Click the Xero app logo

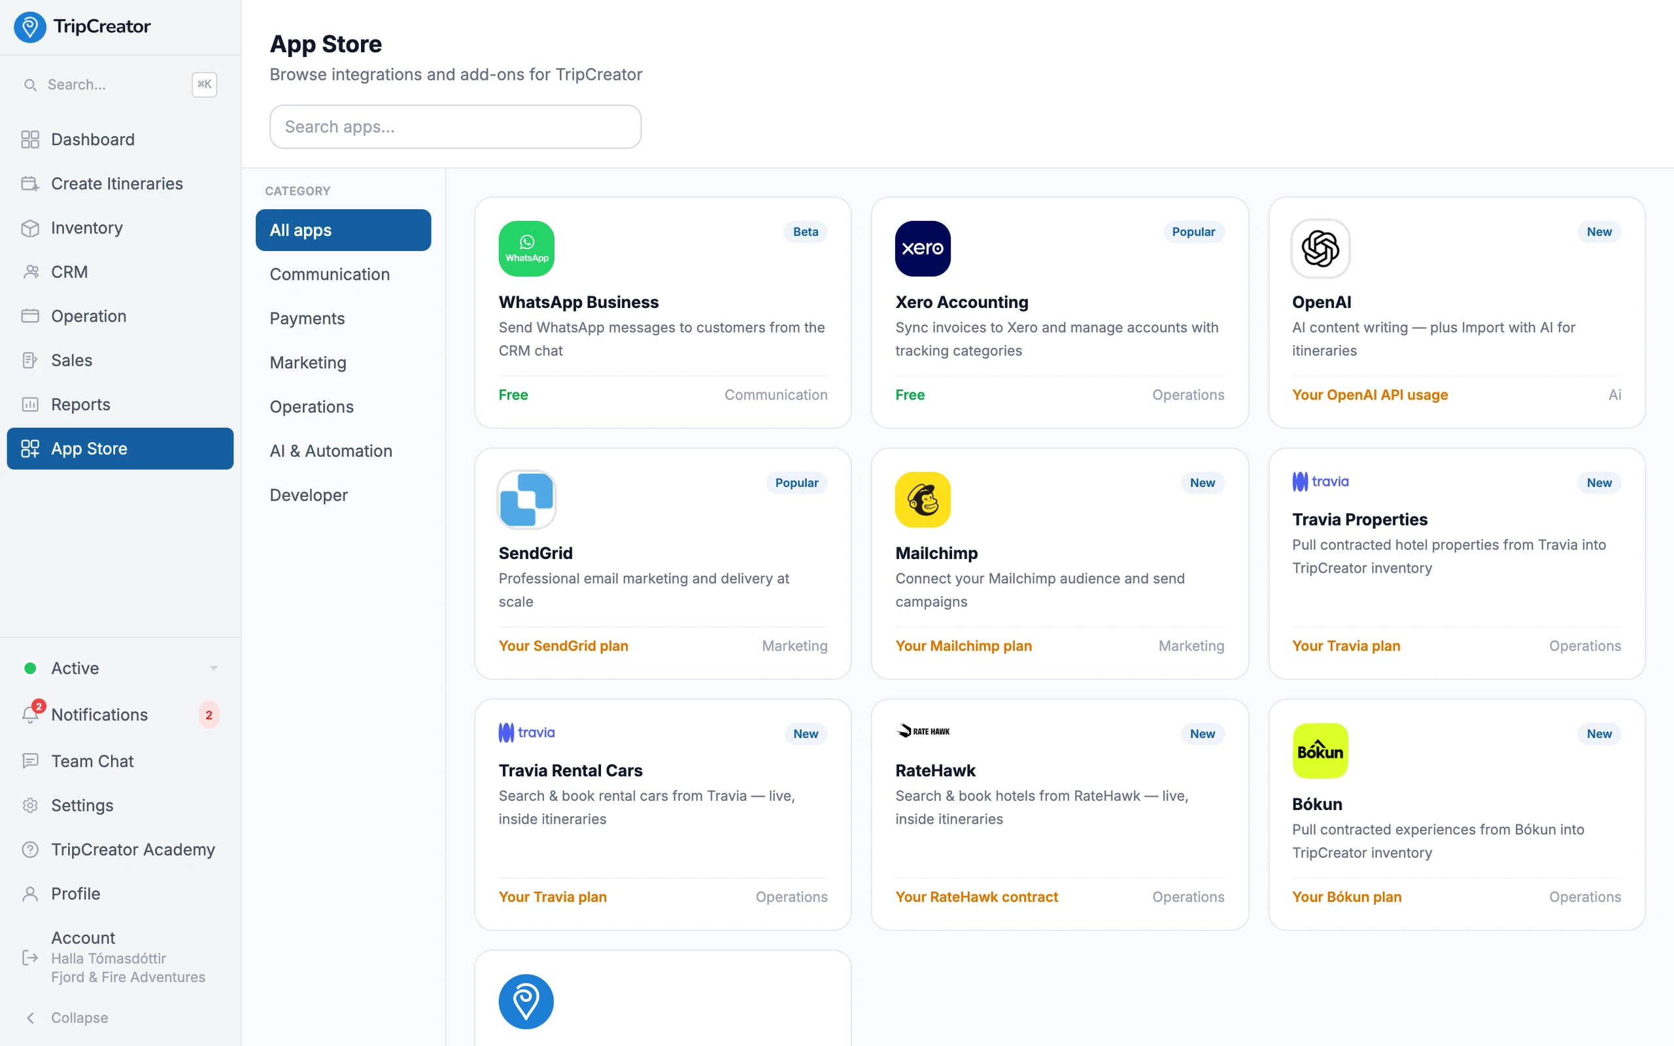[923, 248]
